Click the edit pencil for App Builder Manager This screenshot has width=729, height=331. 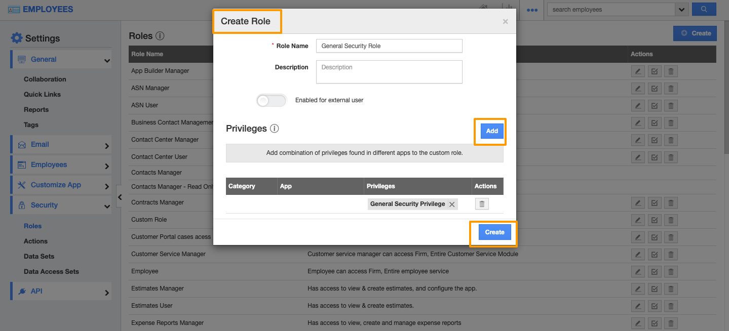(x=638, y=71)
